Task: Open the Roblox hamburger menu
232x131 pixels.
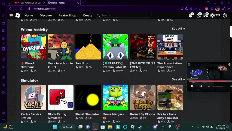Action: point(11,16)
